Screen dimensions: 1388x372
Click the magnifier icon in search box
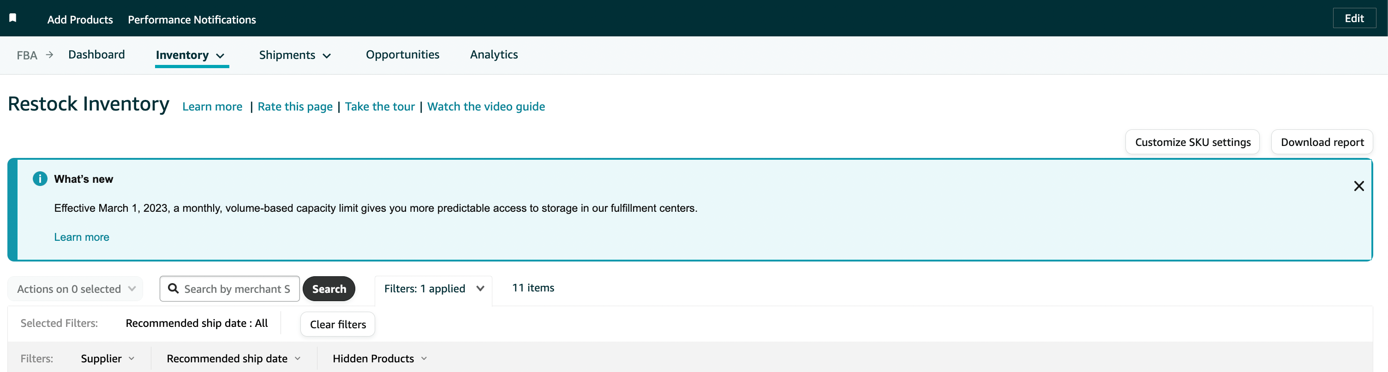(x=173, y=288)
